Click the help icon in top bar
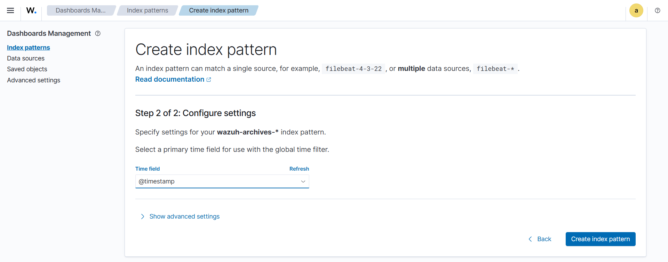 (x=657, y=10)
